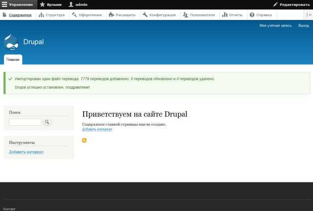Click the Редактировать button label
Viewport: 313px width, 211px height.
[x=295, y=4]
